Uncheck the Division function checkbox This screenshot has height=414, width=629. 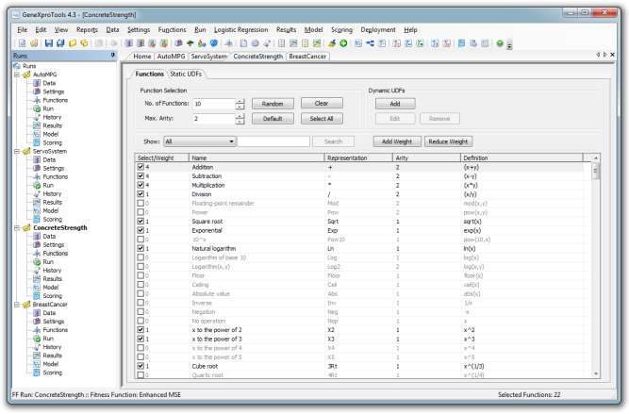coord(141,193)
